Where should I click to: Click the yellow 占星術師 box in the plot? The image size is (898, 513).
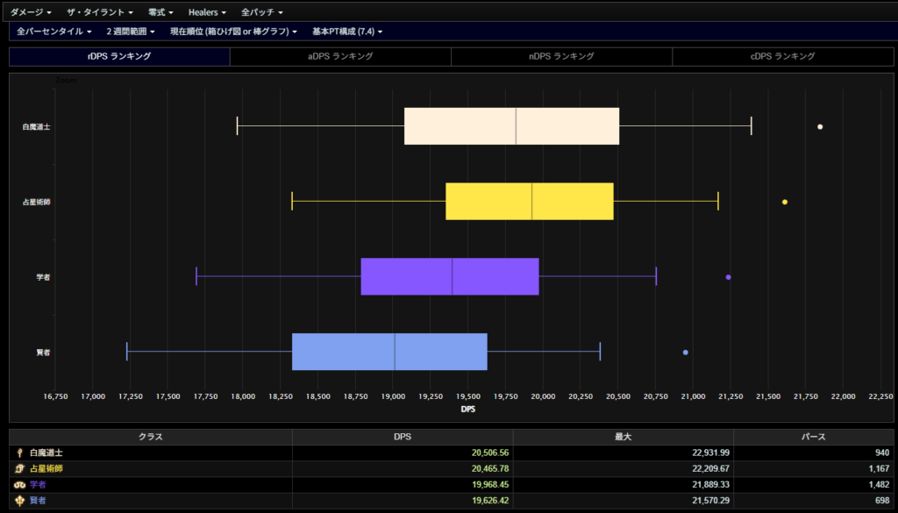coord(529,202)
